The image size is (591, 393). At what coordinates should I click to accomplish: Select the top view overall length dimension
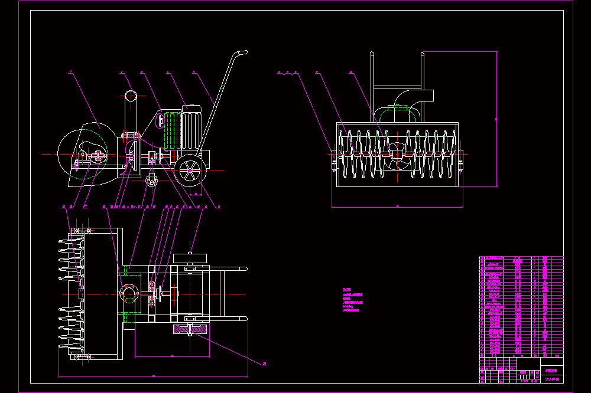[154, 376]
